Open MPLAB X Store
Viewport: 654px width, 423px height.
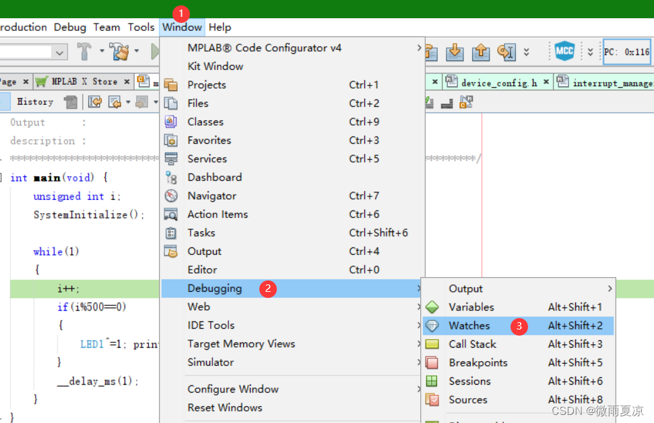82,81
